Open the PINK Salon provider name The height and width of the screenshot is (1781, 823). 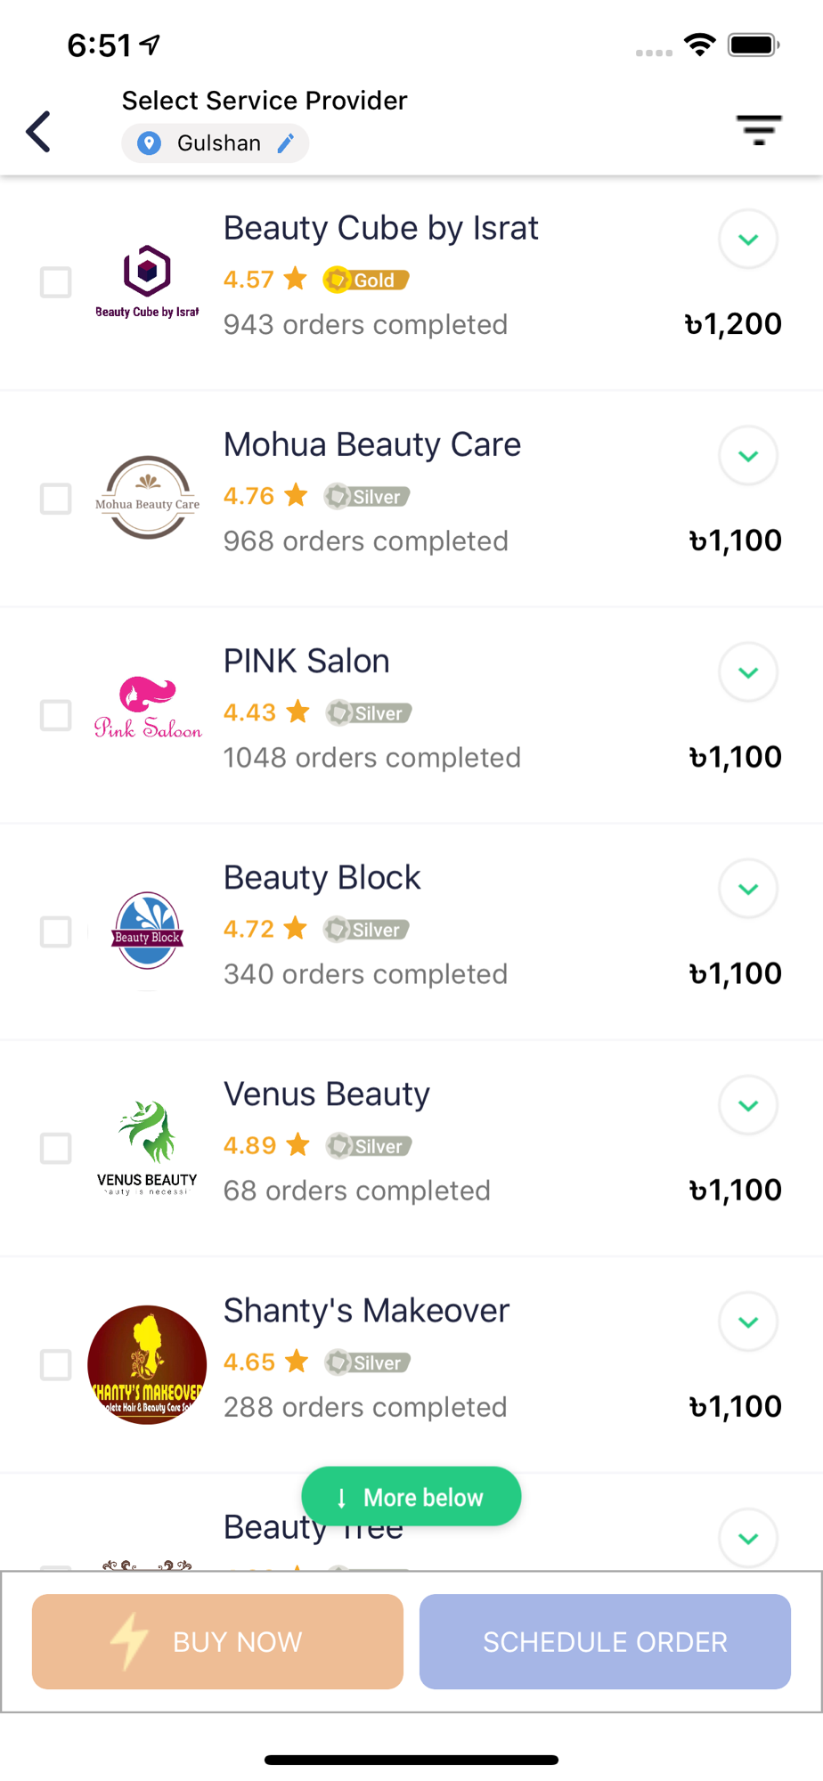click(x=306, y=661)
